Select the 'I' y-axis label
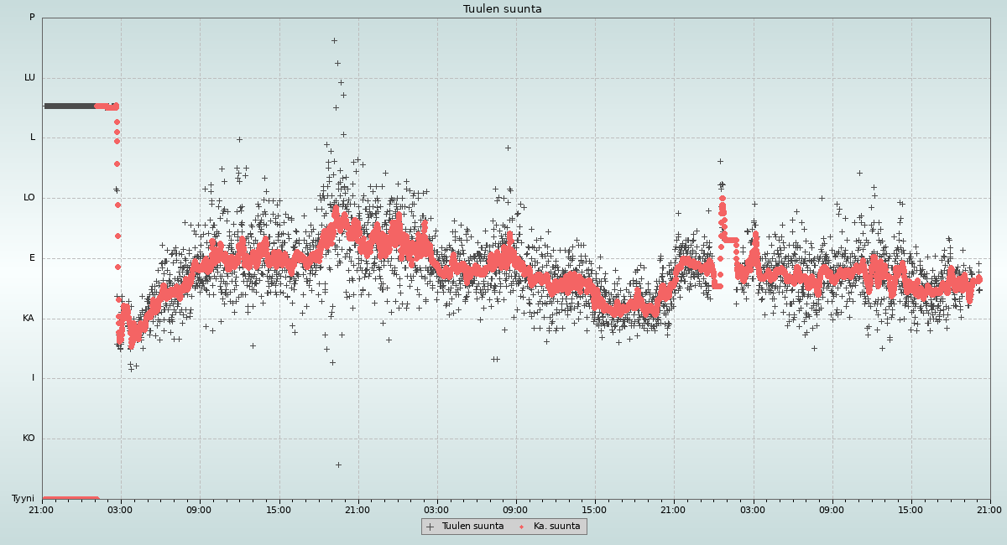 click(34, 377)
